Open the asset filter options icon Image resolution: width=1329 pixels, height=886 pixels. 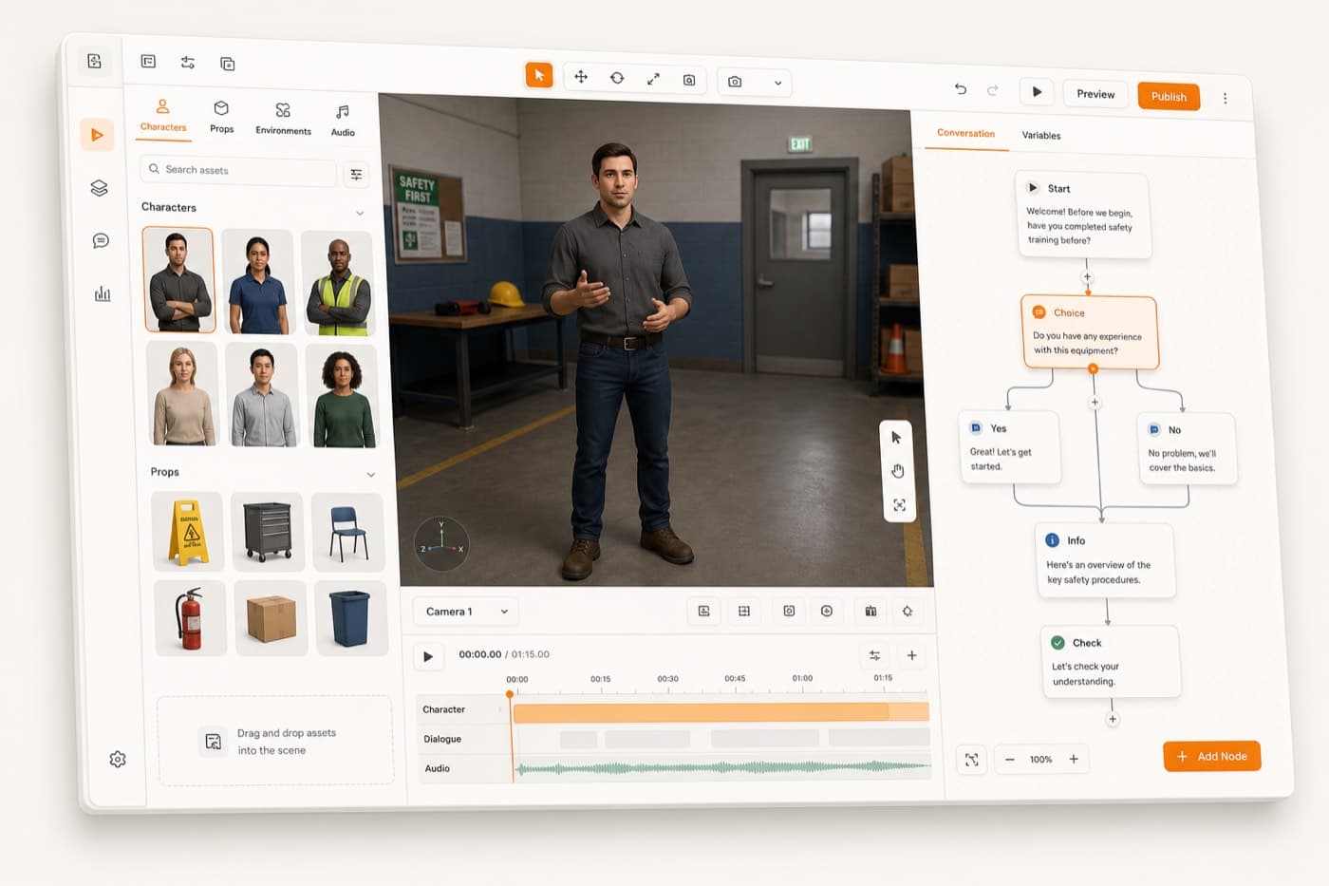356,175
